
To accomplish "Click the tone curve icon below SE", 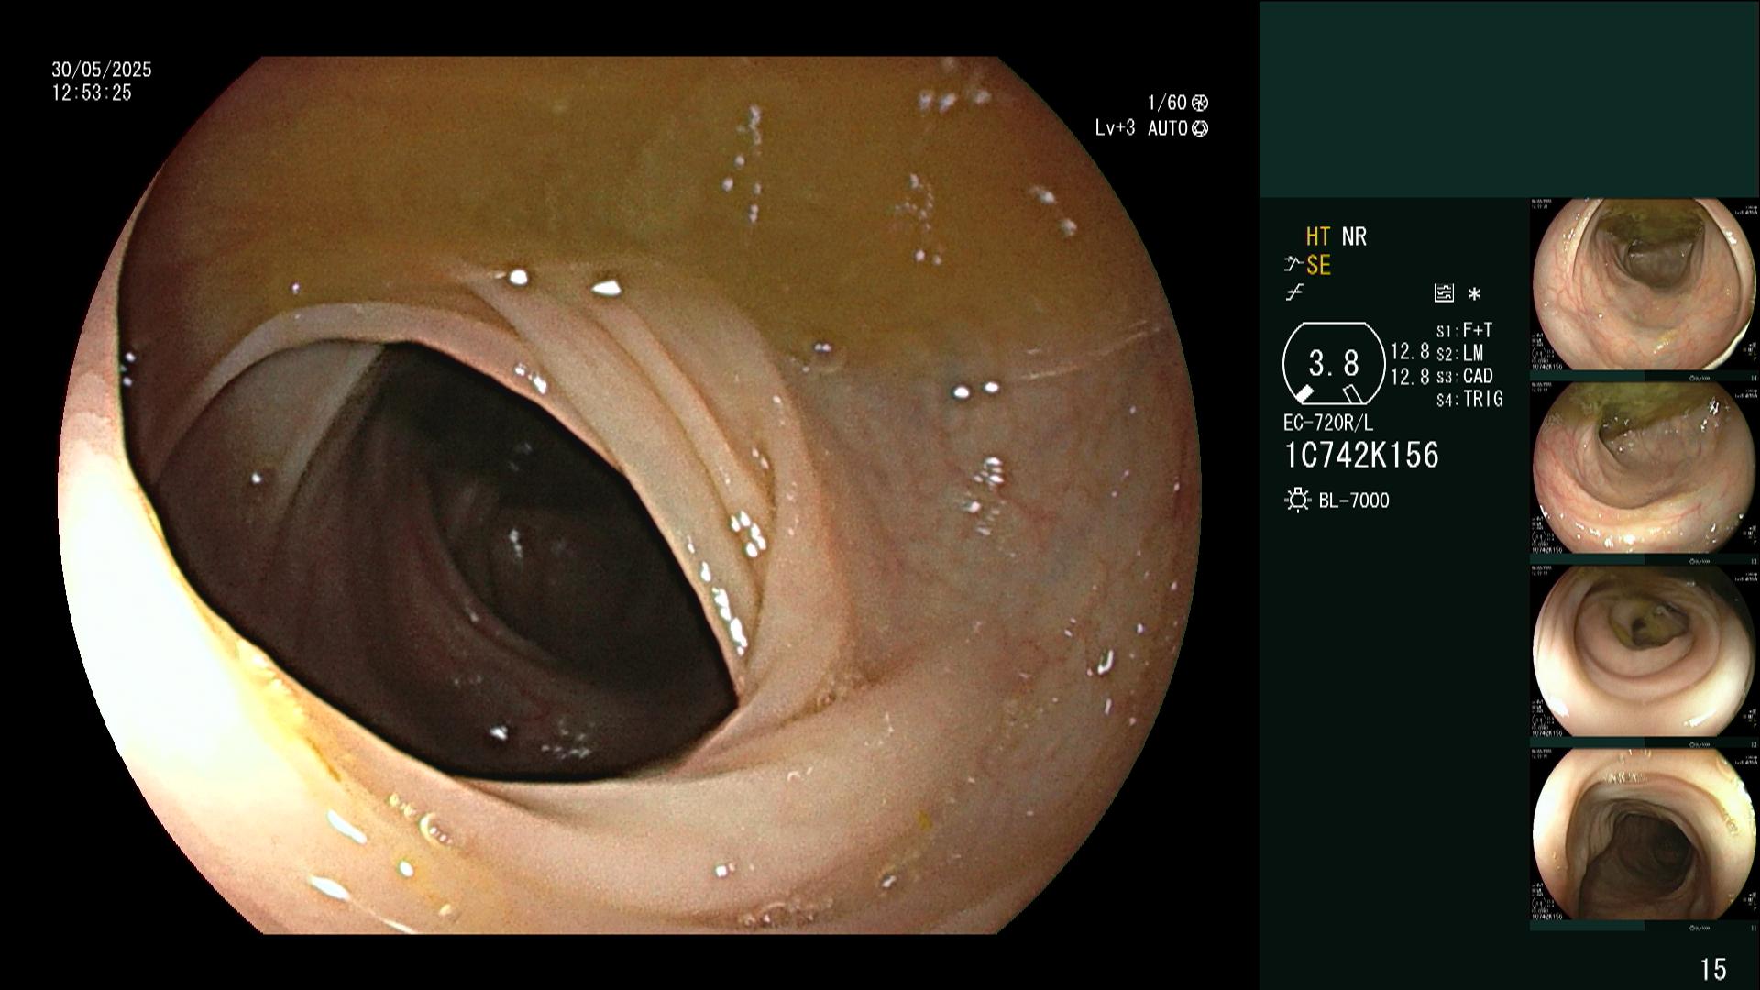I will [x=1293, y=293].
